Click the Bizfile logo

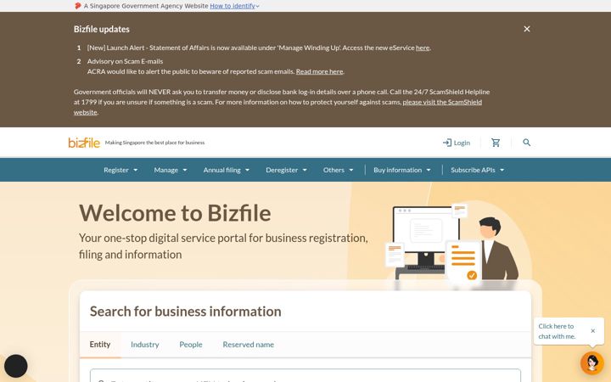84,143
